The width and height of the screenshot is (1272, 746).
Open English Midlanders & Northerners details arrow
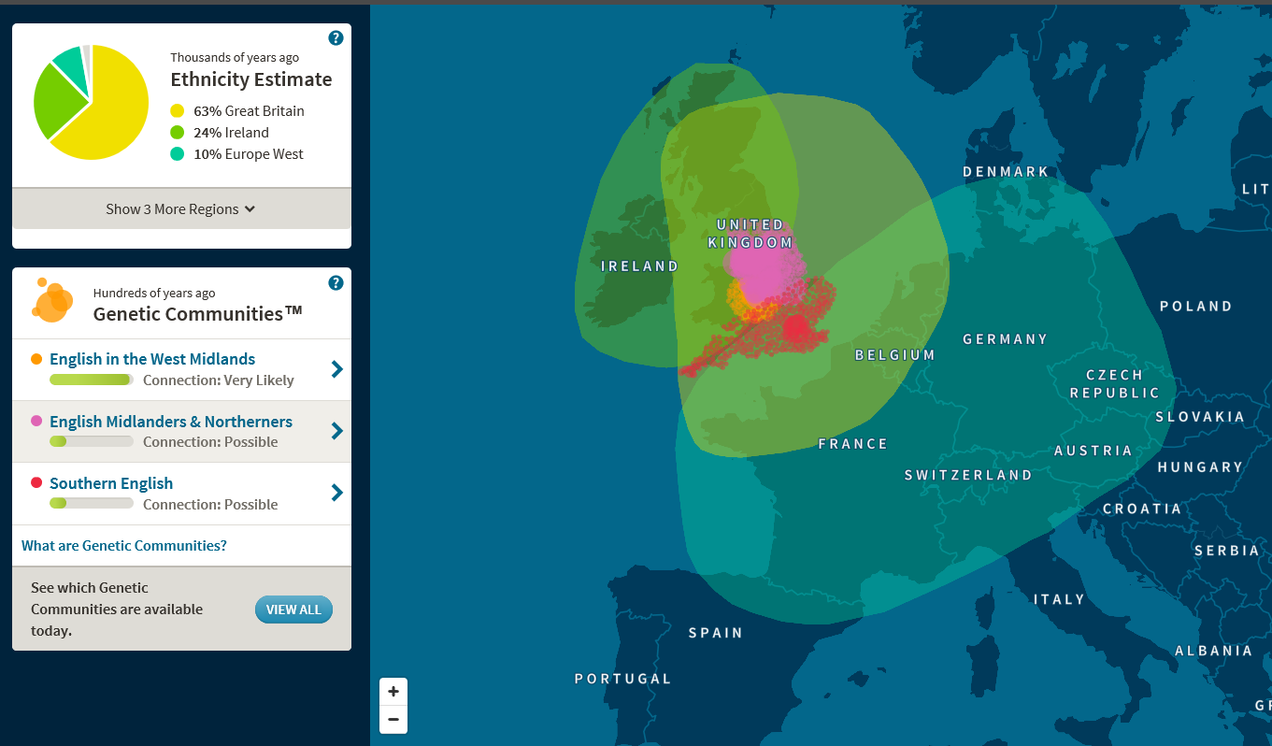[336, 431]
